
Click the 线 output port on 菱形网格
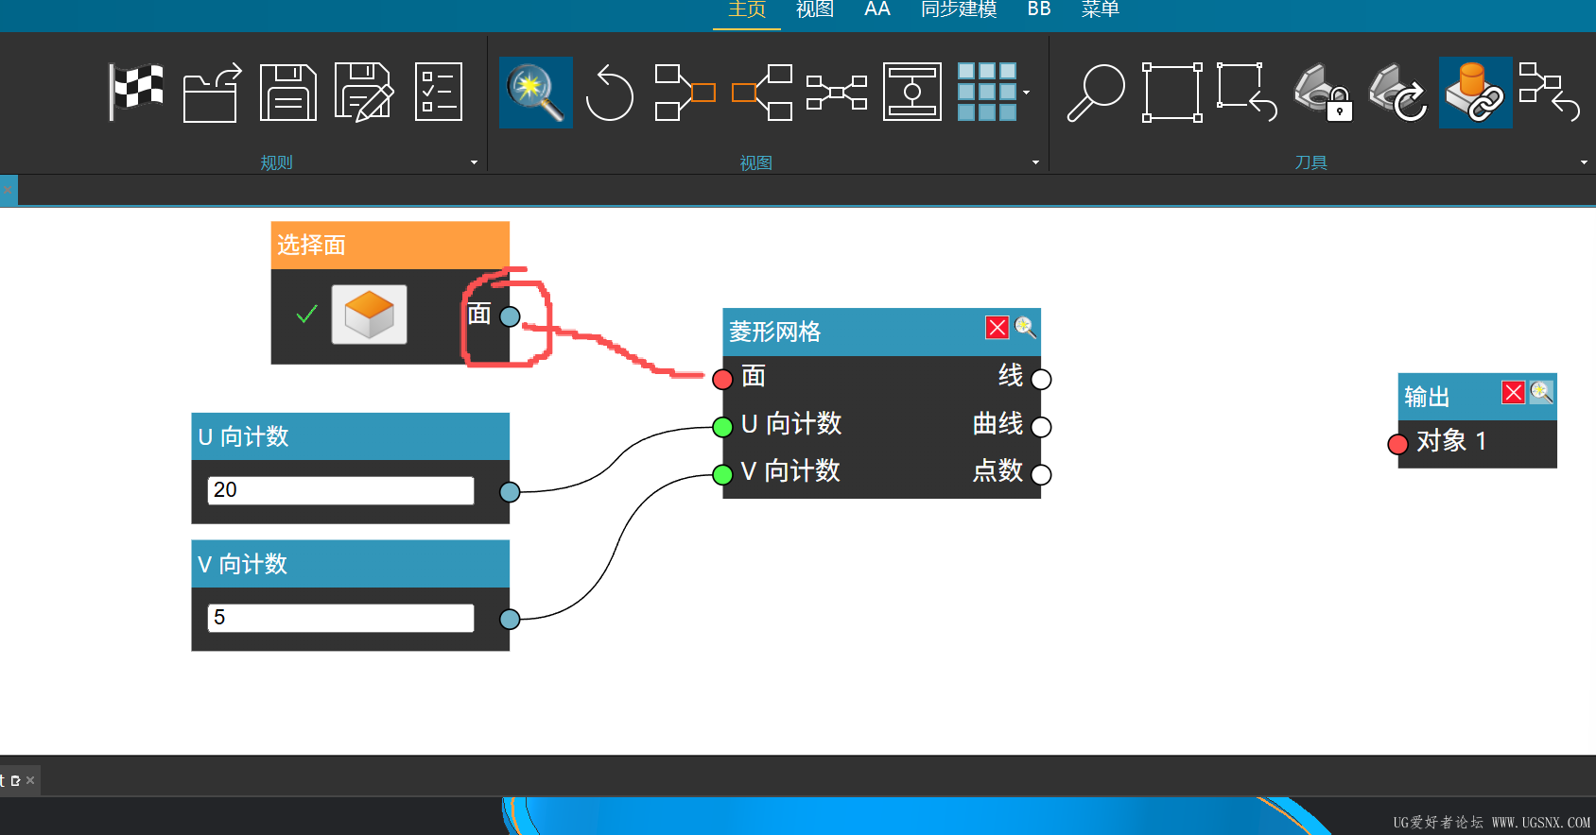[x=1041, y=379]
